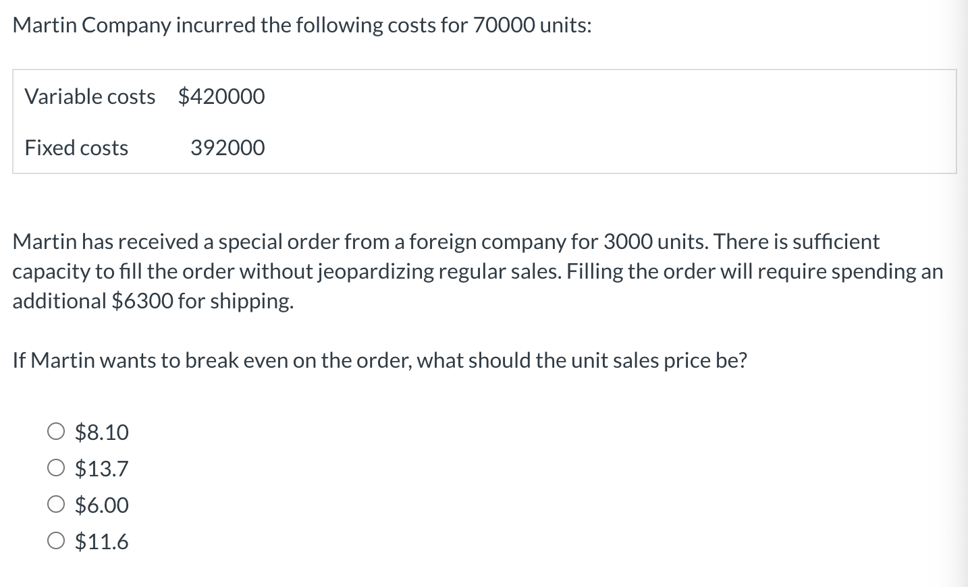The width and height of the screenshot is (968, 587).
Task: Click the unit sales price question text
Action: [641, 360]
